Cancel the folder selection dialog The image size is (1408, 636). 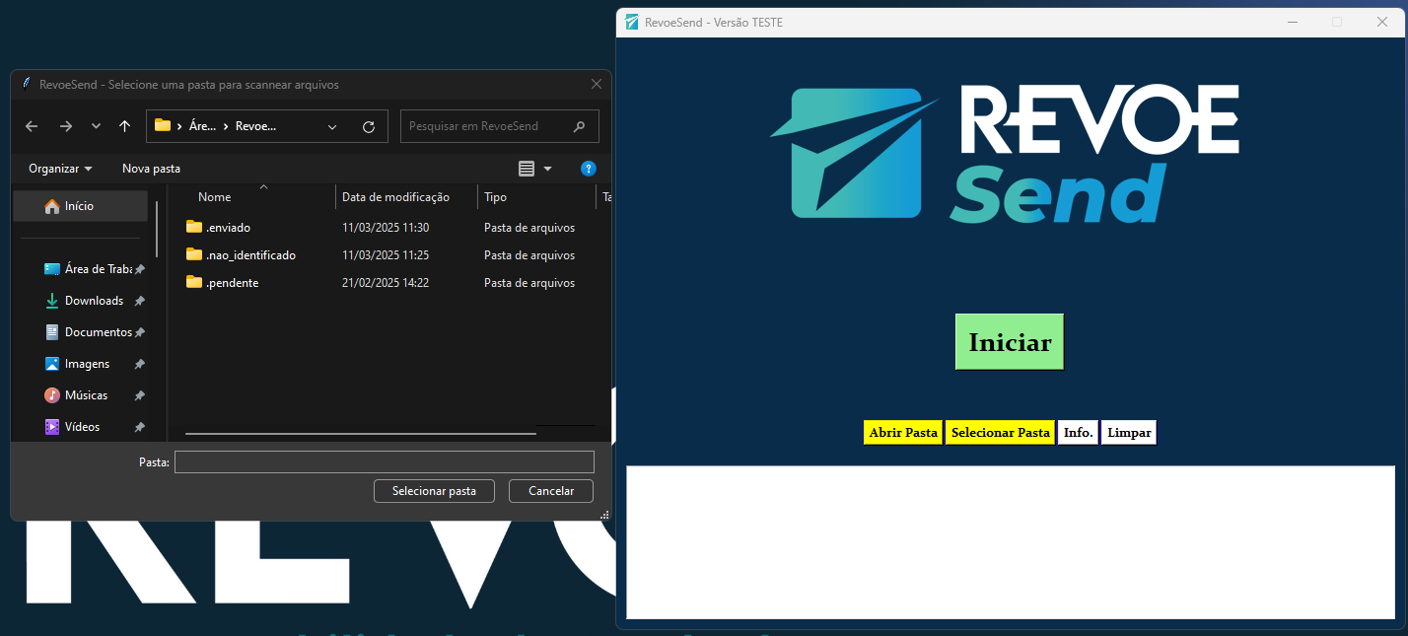551,491
